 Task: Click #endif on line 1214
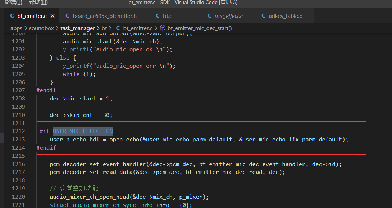point(46,148)
